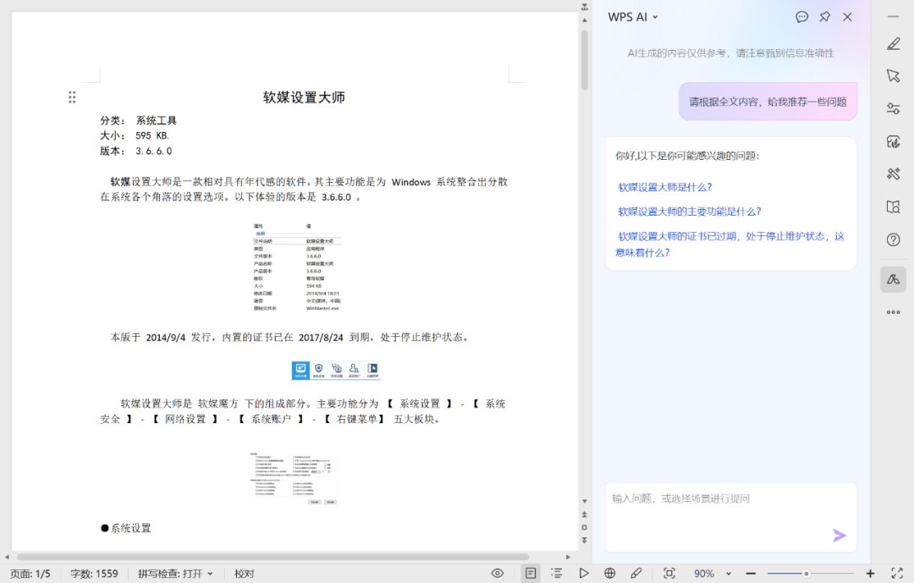914x583 pixels.
Task: Click the 校对 proofreading button
Action: 245,574
